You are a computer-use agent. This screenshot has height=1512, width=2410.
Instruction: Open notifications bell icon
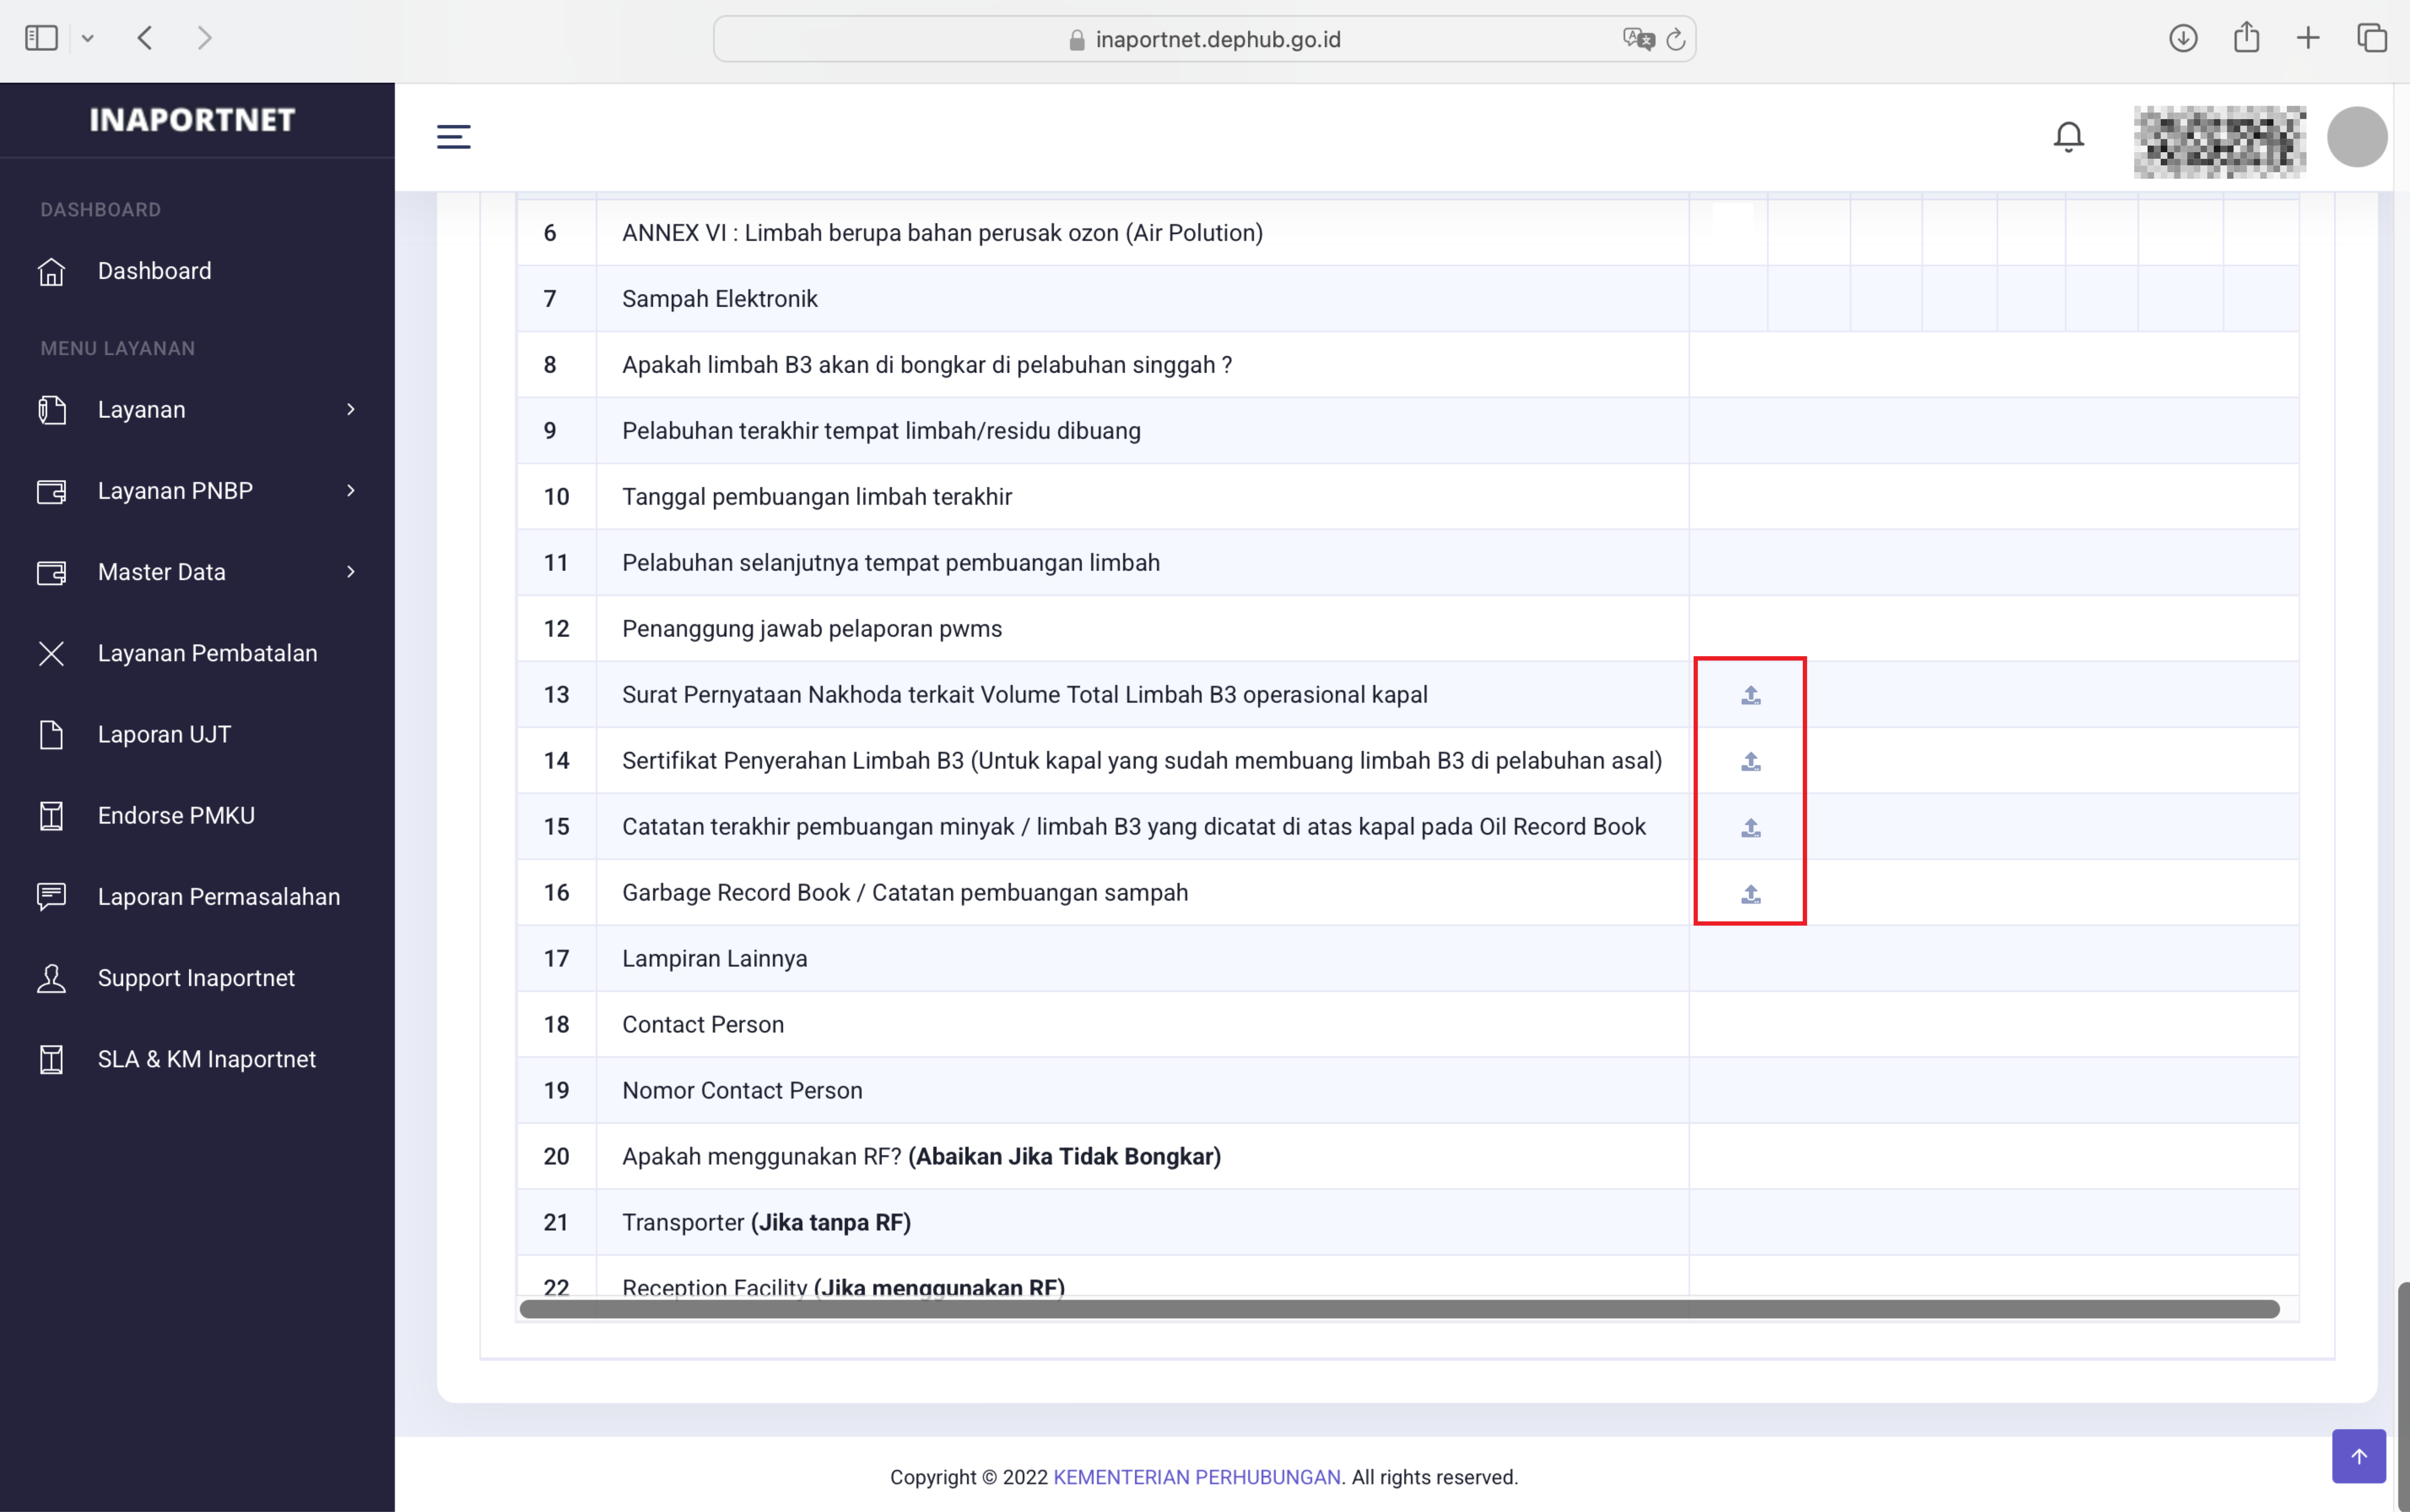(2068, 137)
